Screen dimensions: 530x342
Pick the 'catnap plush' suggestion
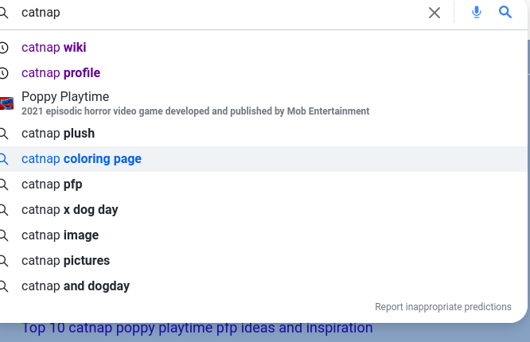(58, 134)
